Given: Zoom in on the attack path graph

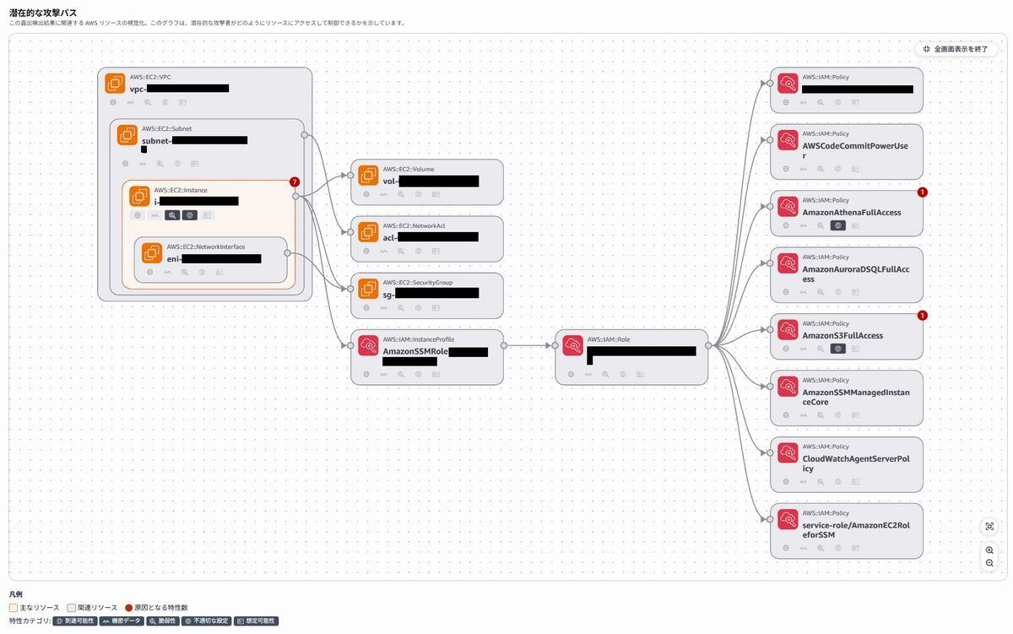Looking at the screenshot, I should tap(989, 550).
